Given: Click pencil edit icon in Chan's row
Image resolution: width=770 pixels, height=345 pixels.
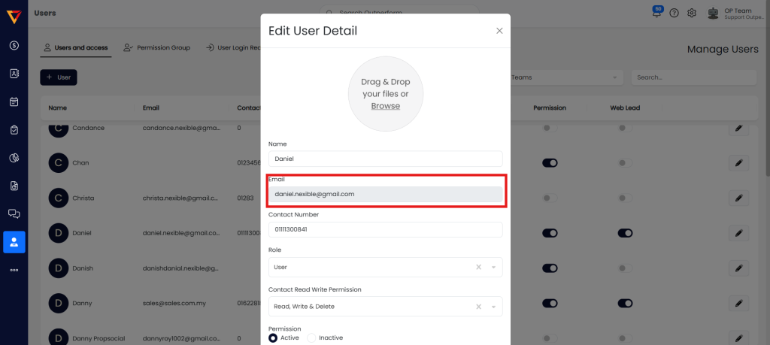Looking at the screenshot, I should [x=738, y=162].
